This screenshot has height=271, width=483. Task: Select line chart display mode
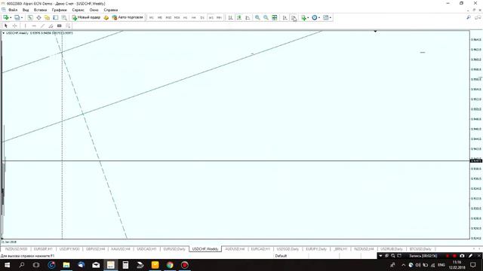click(x=248, y=18)
